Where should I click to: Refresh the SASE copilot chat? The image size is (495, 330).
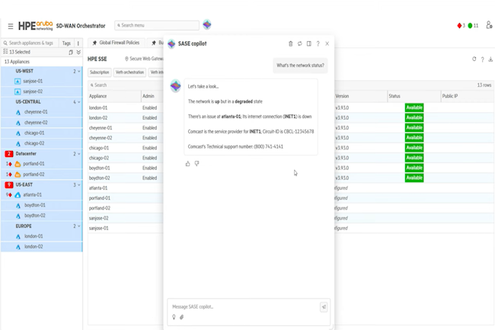pyautogui.click(x=299, y=44)
